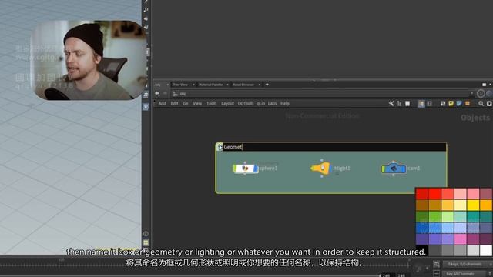Image resolution: width=493 pixels, height=277 pixels.
Task: Click the blue network box icon
Action: pos(459,103)
